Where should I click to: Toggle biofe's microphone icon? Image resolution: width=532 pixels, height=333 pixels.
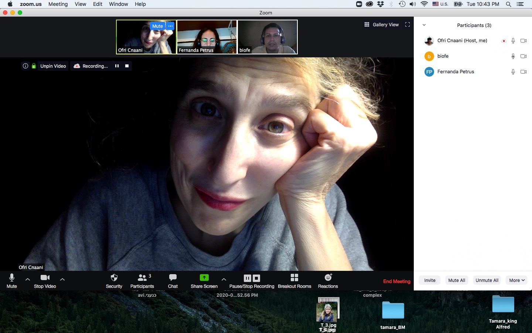513,56
